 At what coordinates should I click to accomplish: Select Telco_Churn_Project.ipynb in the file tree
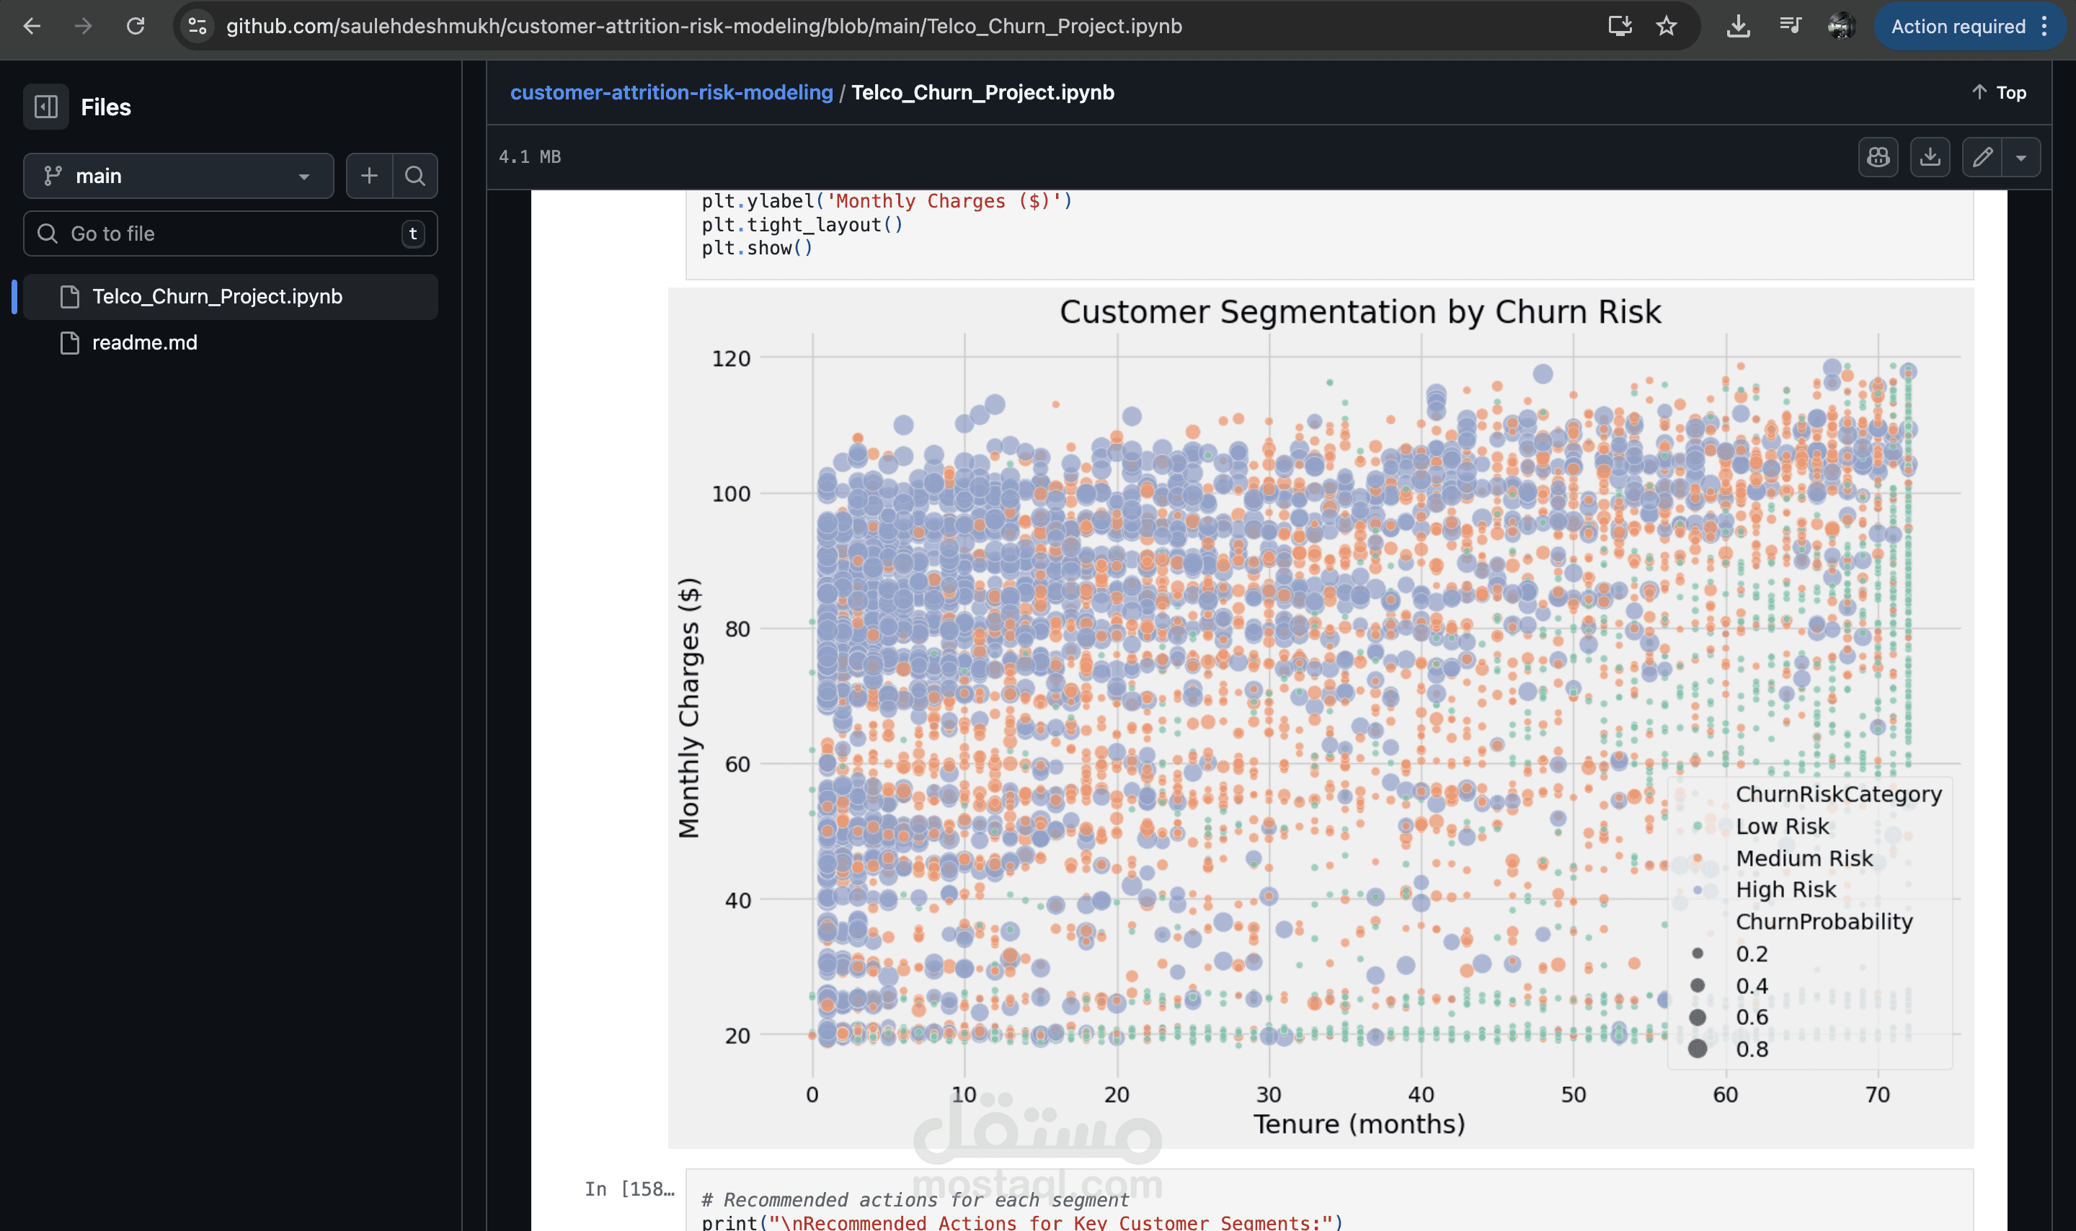tap(217, 297)
